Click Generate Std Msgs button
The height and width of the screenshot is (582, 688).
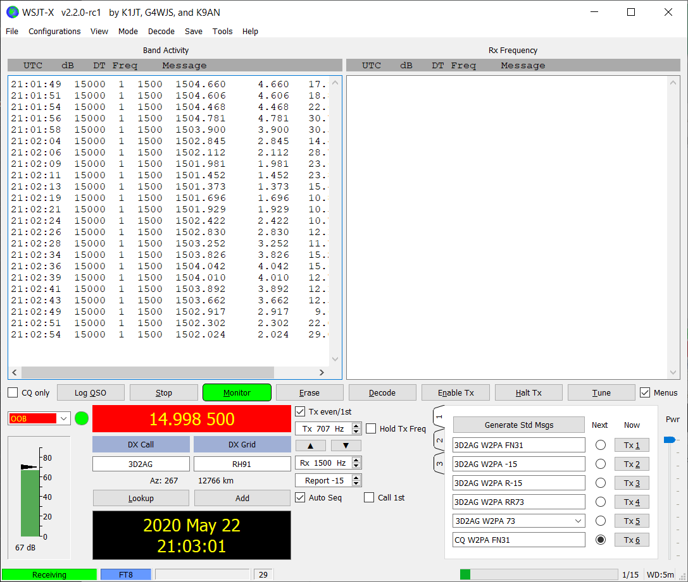click(518, 425)
